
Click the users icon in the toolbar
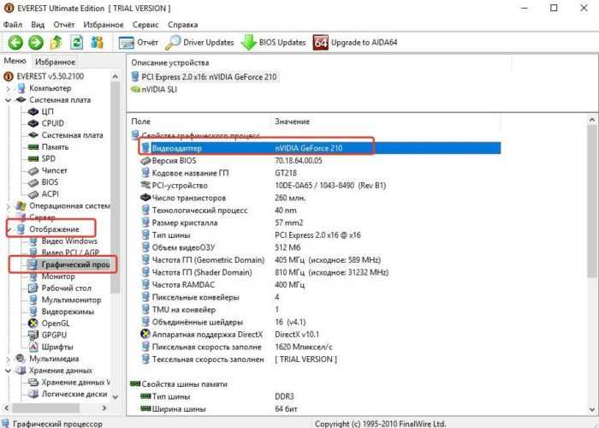pyautogui.click(x=98, y=42)
